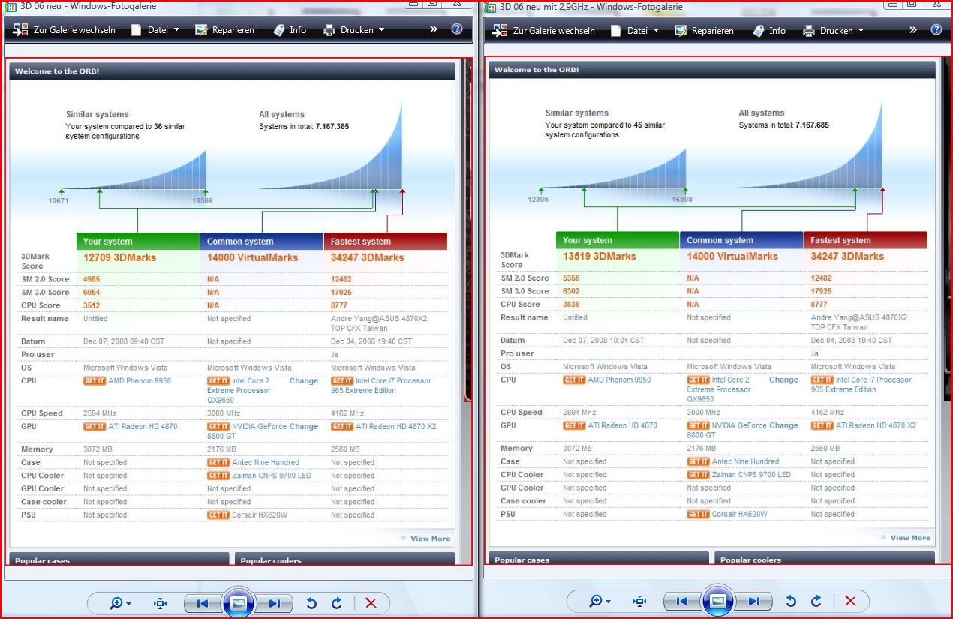Start slideshow in left 3D 06 neu window

coord(239,603)
